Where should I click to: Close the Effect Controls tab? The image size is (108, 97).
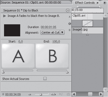[x=97, y=3]
